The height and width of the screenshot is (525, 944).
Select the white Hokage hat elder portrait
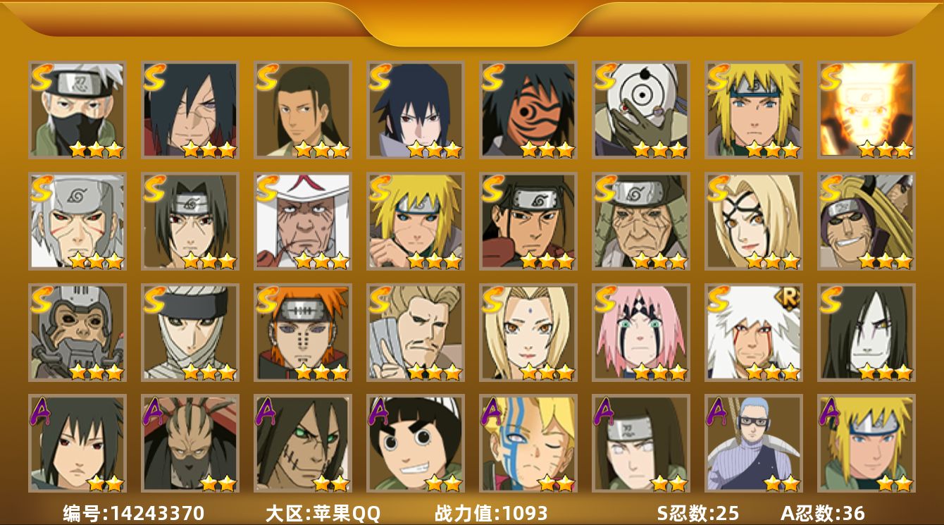pyautogui.click(x=303, y=221)
